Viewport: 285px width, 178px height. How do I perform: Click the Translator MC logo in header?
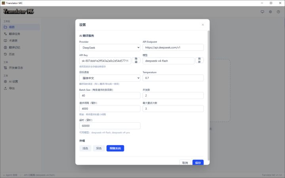pos(19,11)
